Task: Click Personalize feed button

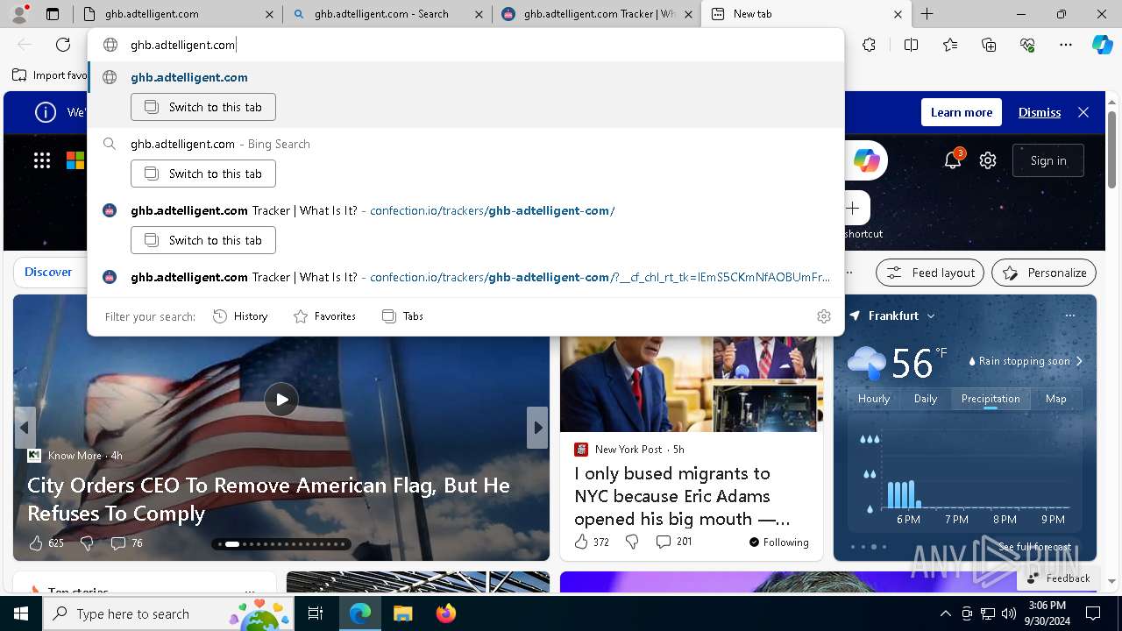Action: point(1044,273)
